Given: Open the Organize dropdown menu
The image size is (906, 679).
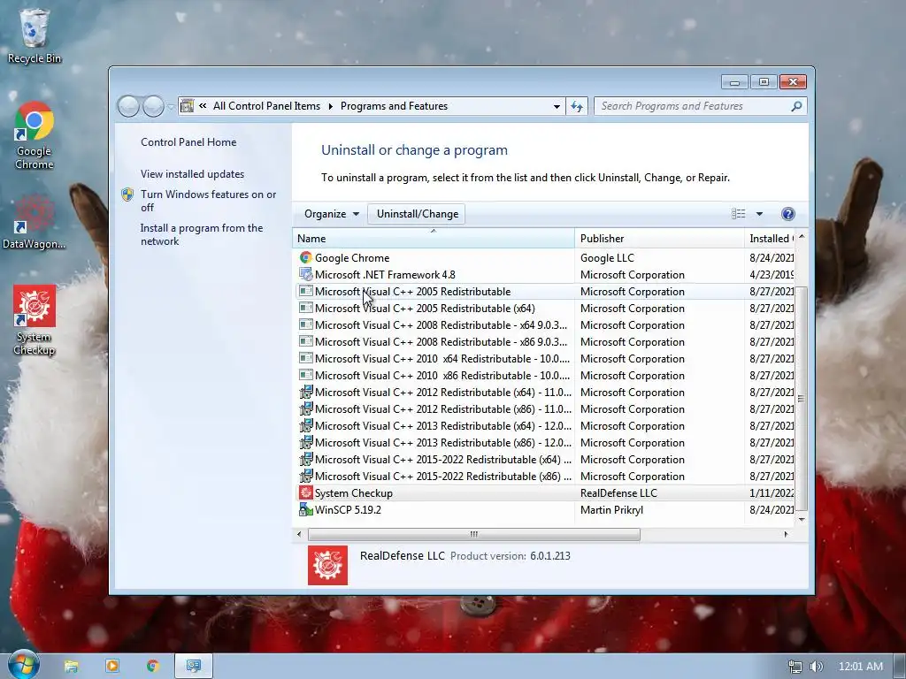Looking at the screenshot, I should point(332,214).
